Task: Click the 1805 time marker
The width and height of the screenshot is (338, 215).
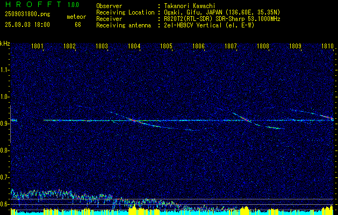Action: click(x=166, y=46)
